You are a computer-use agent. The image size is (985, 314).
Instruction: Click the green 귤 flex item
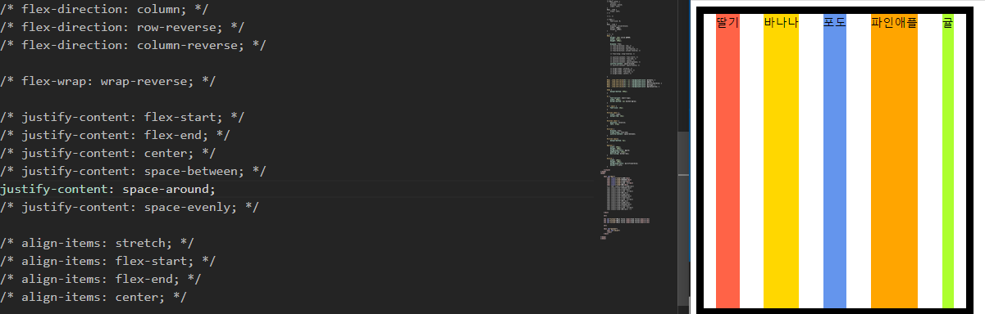(948, 160)
